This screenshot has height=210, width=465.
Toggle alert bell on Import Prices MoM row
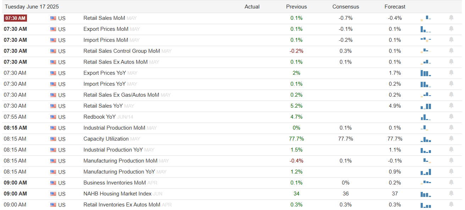(x=451, y=40)
